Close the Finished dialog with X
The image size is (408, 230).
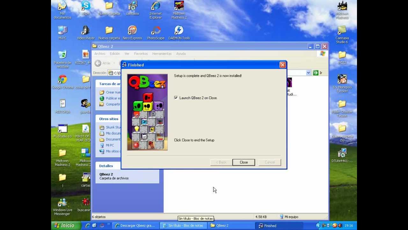point(282,65)
